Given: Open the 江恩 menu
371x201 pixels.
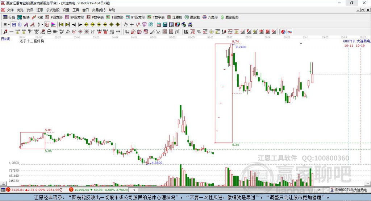Looking at the screenshot, I should pos(40,10).
